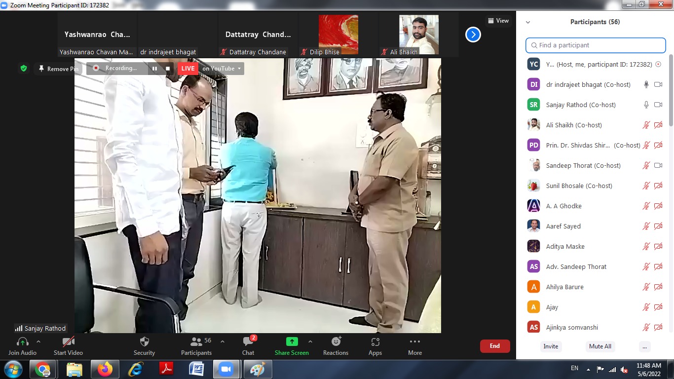Stop the recording
Viewport: 674px width, 379px height.
(x=168, y=69)
